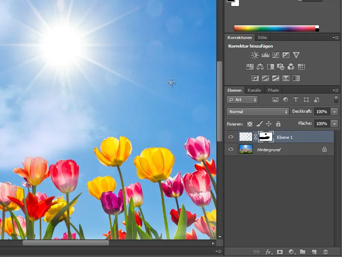The width and height of the screenshot is (342, 257).
Task: Add a Threshold adjustment
Action: click(x=276, y=78)
